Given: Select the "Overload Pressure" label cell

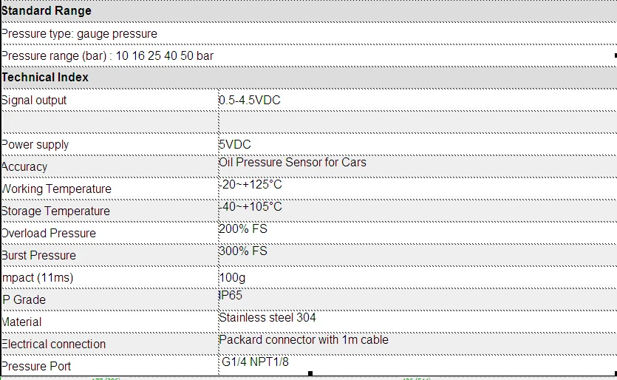Looking at the screenshot, I should tap(49, 233).
